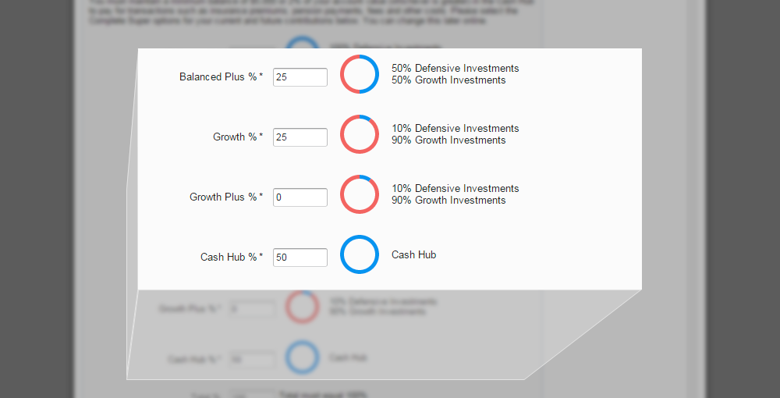Click the donut chart beside Growth Plus field
The width and height of the screenshot is (780, 398).
pos(360,194)
